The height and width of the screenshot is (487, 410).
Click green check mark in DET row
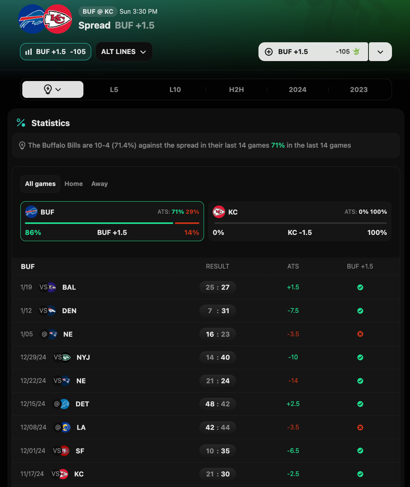pos(360,404)
